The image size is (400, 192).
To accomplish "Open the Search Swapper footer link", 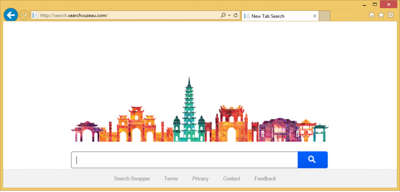I will click(x=132, y=179).
